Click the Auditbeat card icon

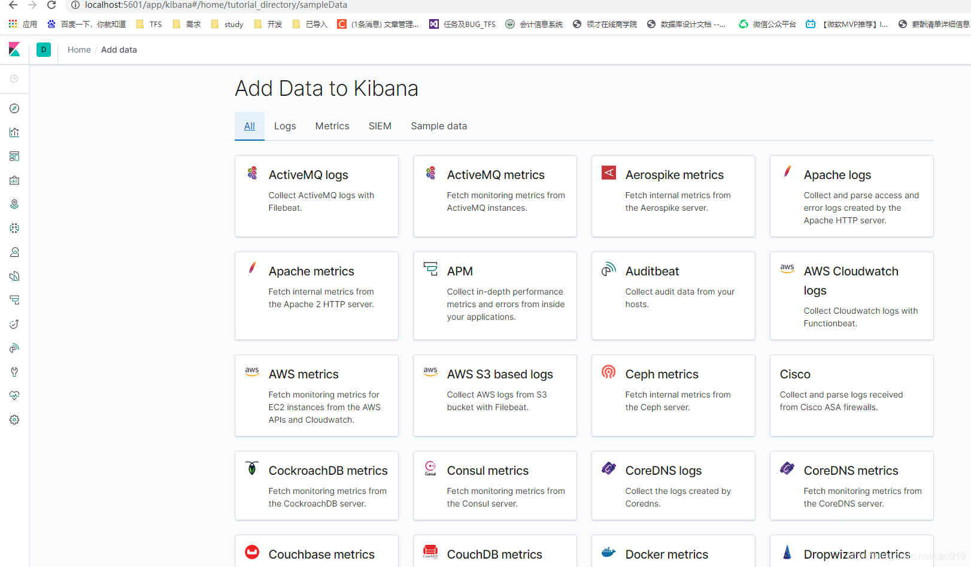click(x=609, y=269)
